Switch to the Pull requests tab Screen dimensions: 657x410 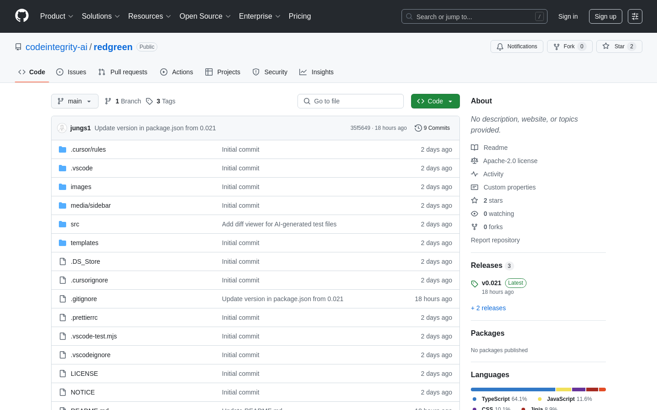point(123,72)
